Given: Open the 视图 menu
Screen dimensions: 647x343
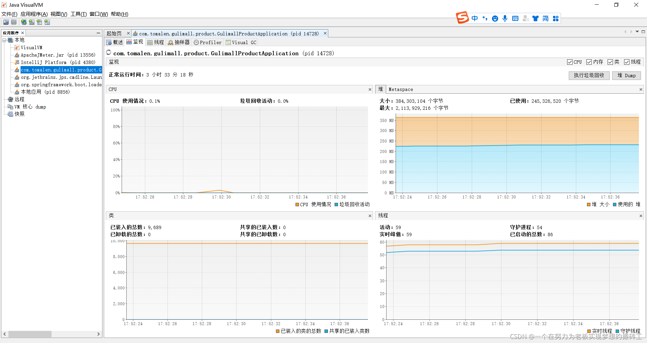Looking at the screenshot, I should click(x=59, y=14).
